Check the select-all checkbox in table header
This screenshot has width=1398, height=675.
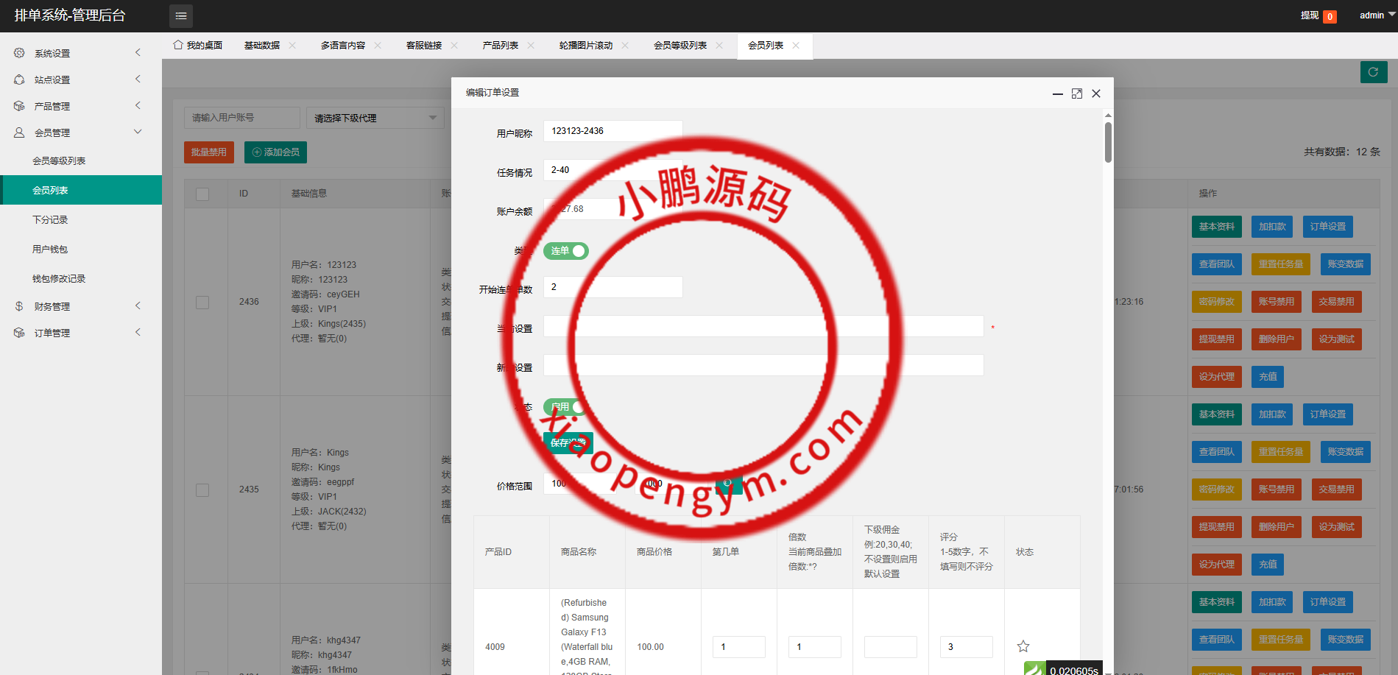click(203, 193)
